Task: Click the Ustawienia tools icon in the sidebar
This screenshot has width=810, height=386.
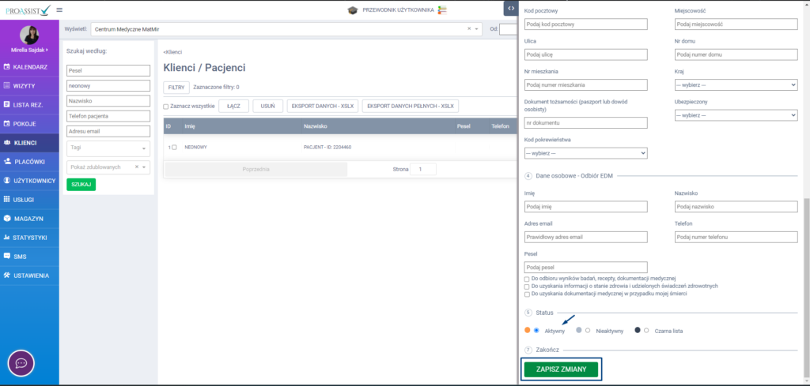Action: click(7, 275)
